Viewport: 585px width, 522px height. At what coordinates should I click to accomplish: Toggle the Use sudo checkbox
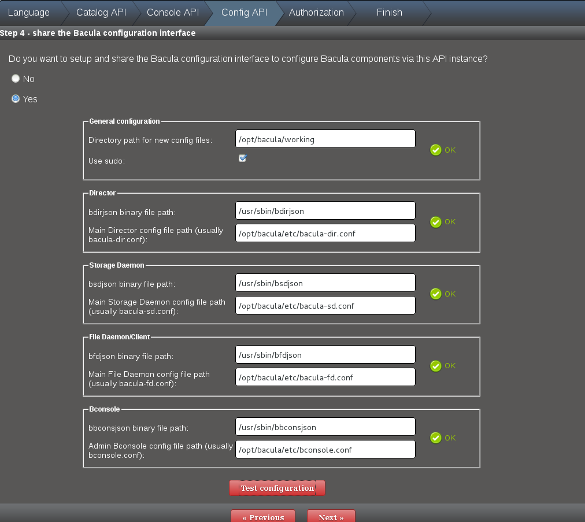point(243,158)
